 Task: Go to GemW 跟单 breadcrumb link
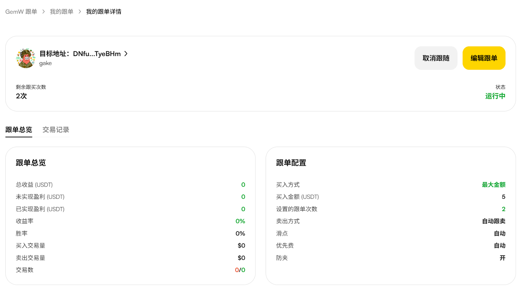pos(21,12)
